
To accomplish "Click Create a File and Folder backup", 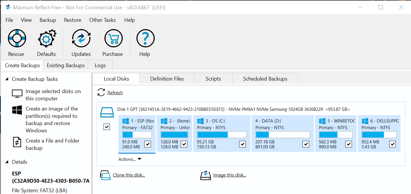I will (53, 144).
